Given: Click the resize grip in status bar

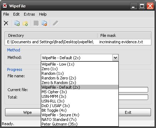Looking at the screenshot, I should pyautogui.click(x=152, y=124).
